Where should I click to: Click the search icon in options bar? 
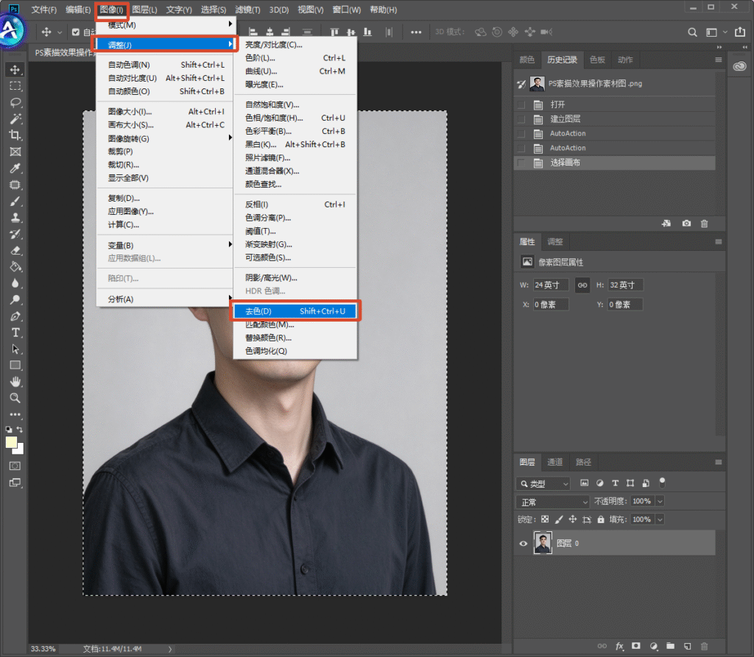pos(692,32)
